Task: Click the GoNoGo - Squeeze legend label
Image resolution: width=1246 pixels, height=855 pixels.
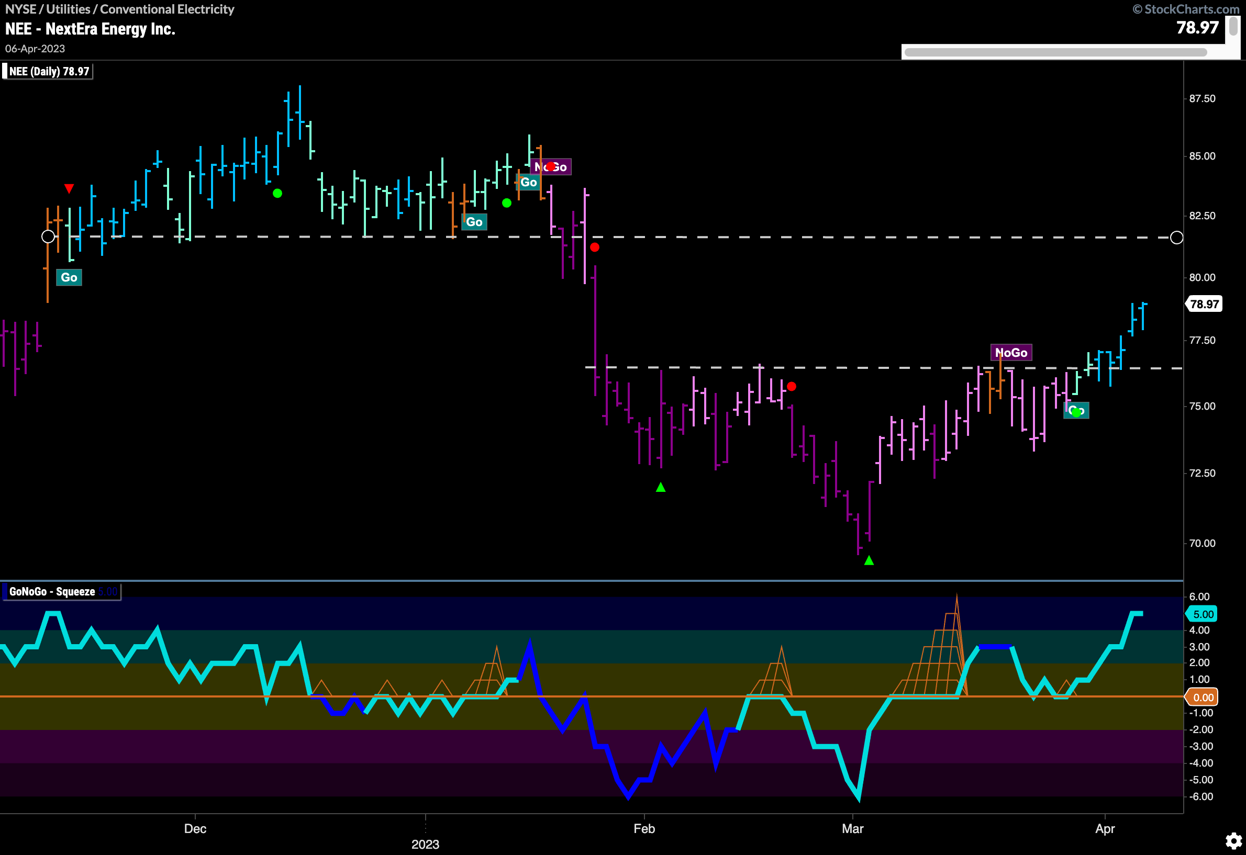Action: click(x=62, y=592)
